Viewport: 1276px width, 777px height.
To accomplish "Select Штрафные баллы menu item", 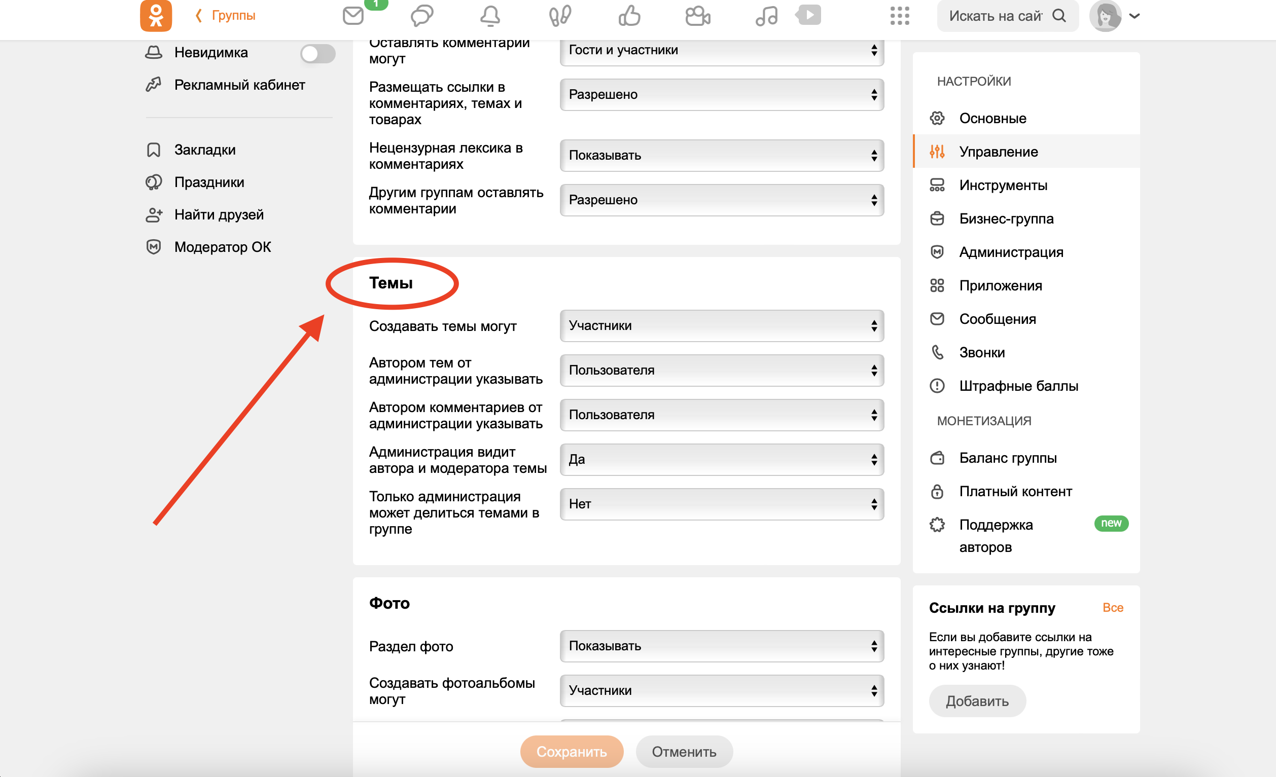I will pos(1018,386).
